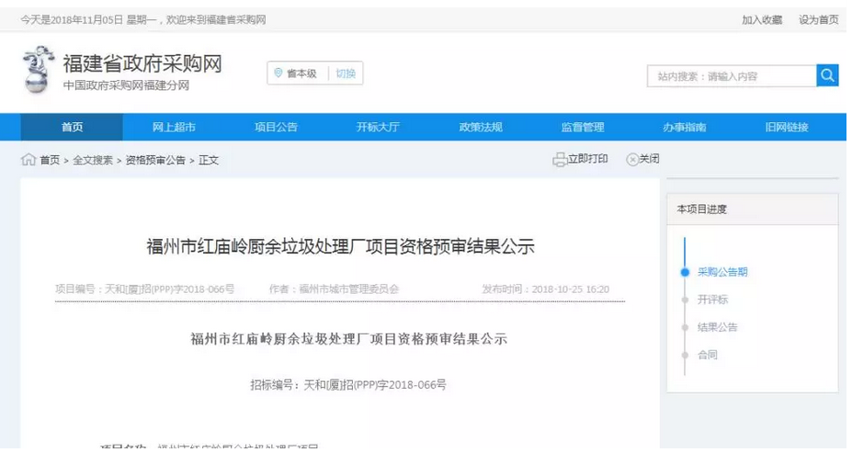
Task: Click the printer icon for 立即打印
Action: pyautogui.click(x=559, y=160)
